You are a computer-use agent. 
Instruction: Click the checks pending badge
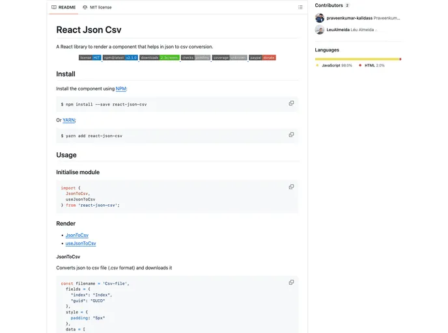coord(196,58)
